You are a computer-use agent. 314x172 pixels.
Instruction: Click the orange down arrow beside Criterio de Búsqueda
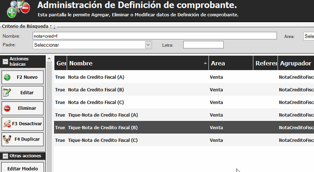pos(54,27)
